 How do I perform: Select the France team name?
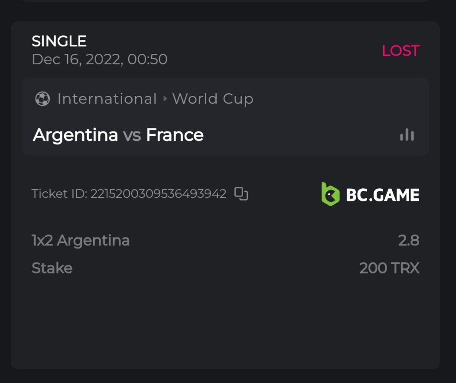pos(175,135)
